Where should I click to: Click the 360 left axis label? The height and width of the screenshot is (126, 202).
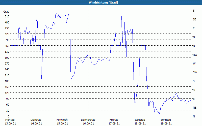tap(7, 46)
